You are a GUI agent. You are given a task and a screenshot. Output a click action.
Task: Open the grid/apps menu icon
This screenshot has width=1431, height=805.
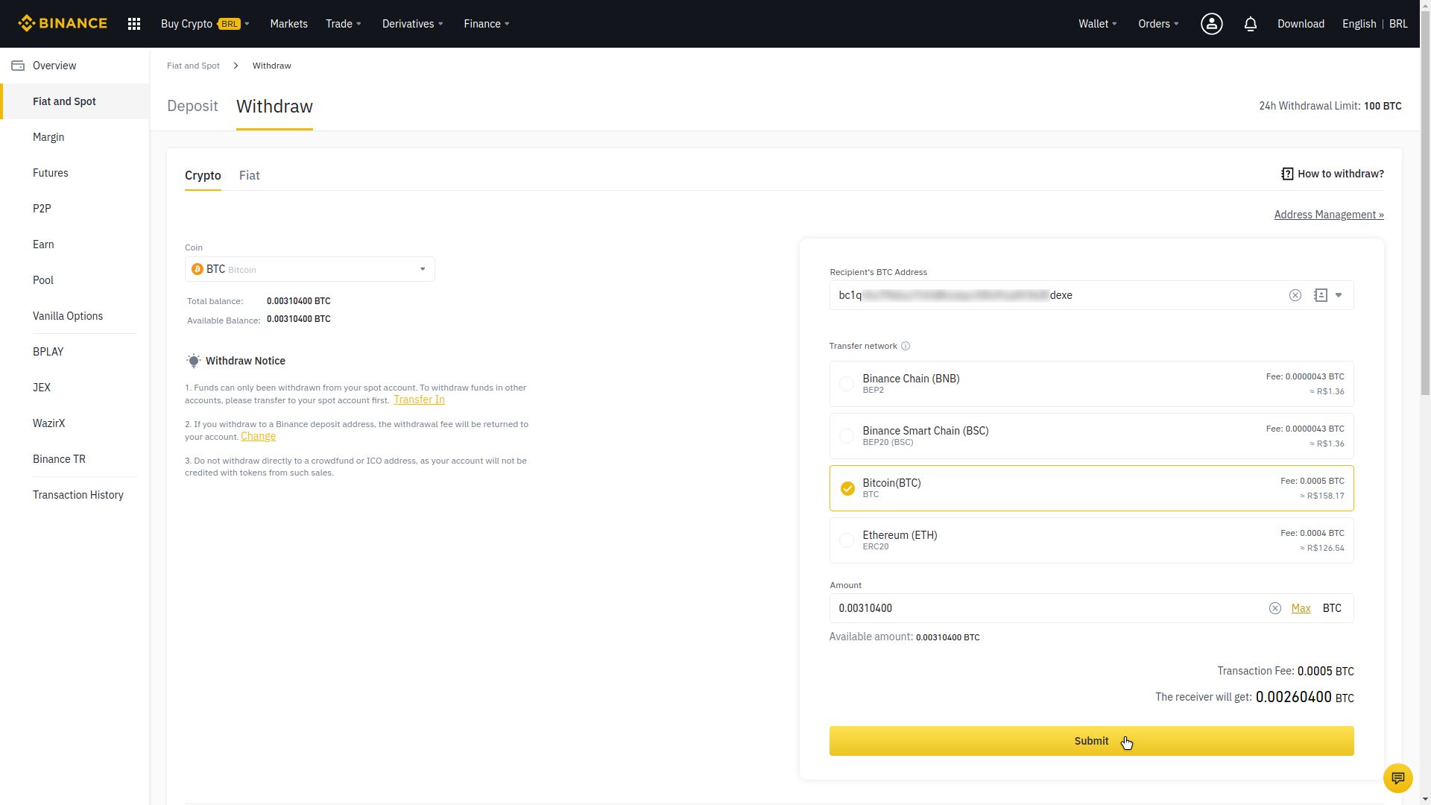click(x=133, y=24)
